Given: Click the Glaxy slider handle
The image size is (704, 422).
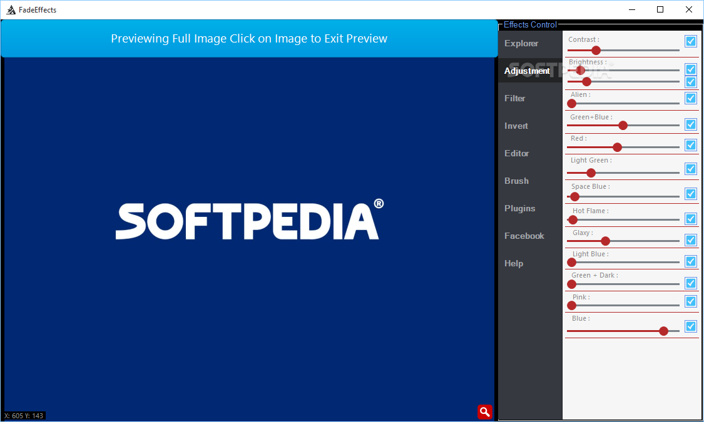Looking at the screenshot, I should pos(605,241).
